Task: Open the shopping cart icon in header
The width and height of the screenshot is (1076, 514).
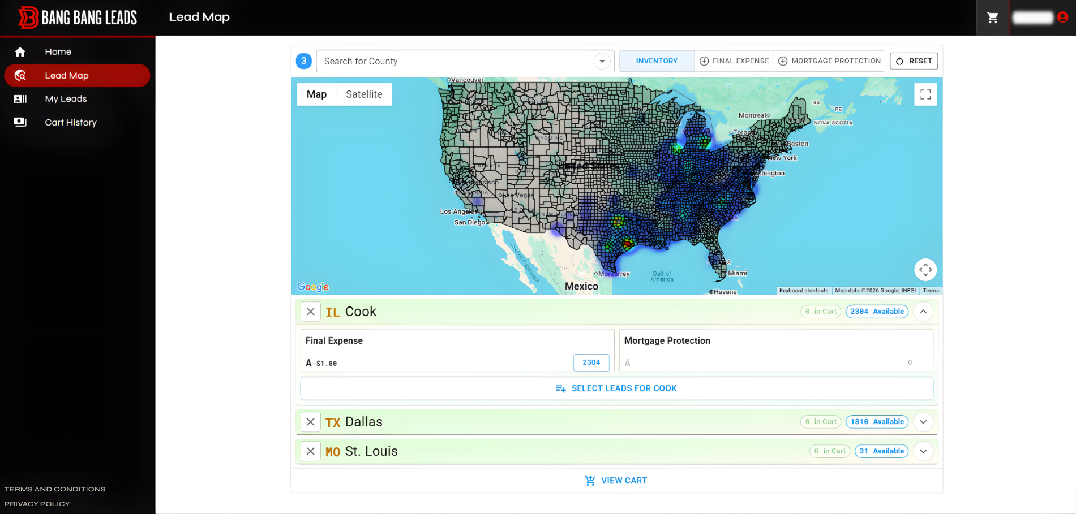Action: coord(992,18)
